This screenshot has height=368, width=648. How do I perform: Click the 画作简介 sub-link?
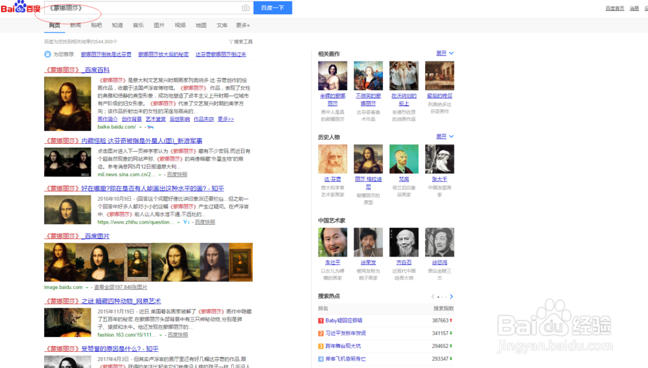(108, 119)
